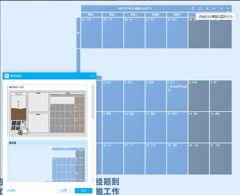Select the 19 十四 day cell
Screen dimensions: 240x195
(177, 159)
